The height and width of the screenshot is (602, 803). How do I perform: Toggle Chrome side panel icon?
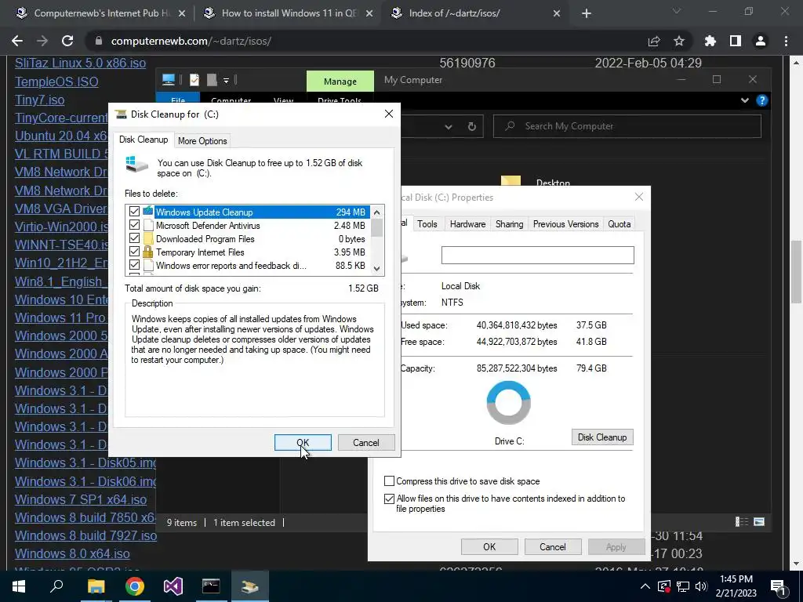[736, 41]
